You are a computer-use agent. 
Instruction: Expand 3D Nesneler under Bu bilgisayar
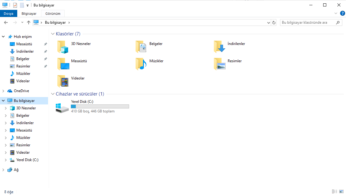pos(6,108)
